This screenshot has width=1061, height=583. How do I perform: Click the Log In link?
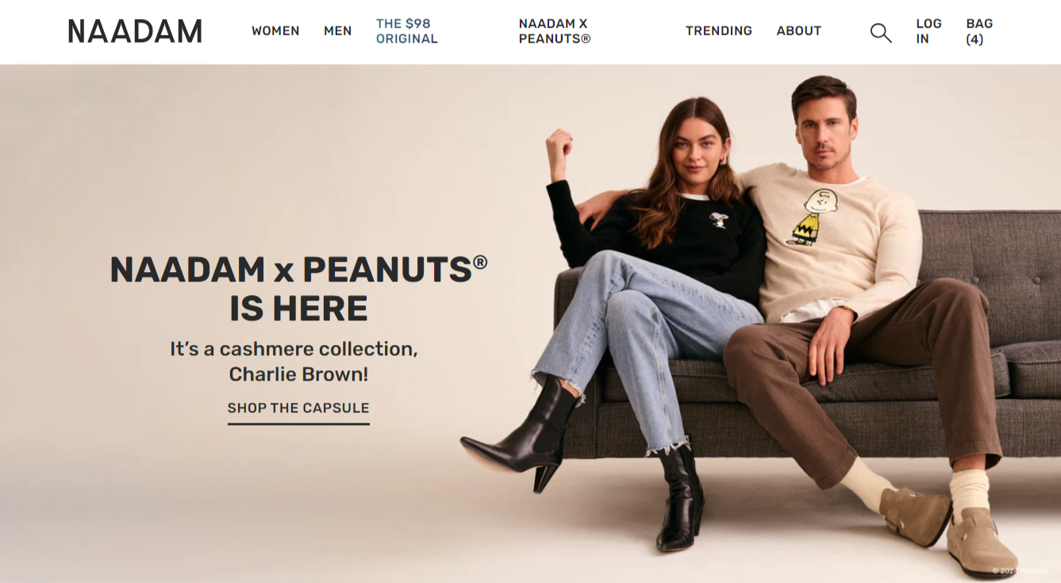(x=928, y=31)
